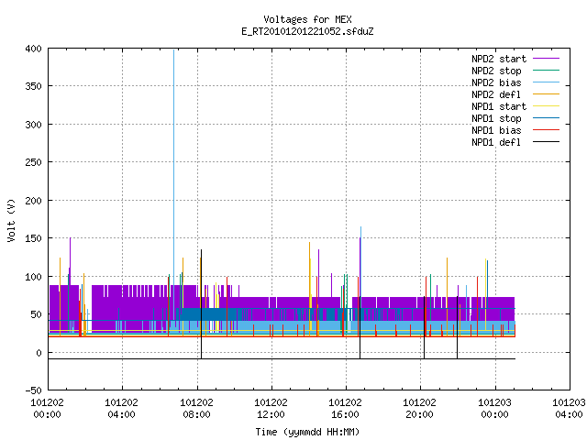
Task: Click the y-axis tick value 400
Action: point(33,49)
